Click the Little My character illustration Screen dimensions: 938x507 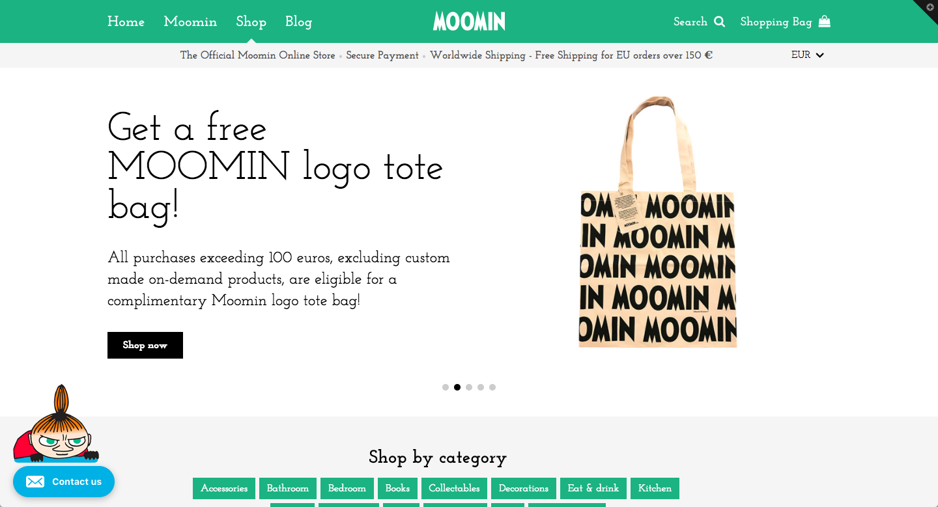(x=56, y=424)
